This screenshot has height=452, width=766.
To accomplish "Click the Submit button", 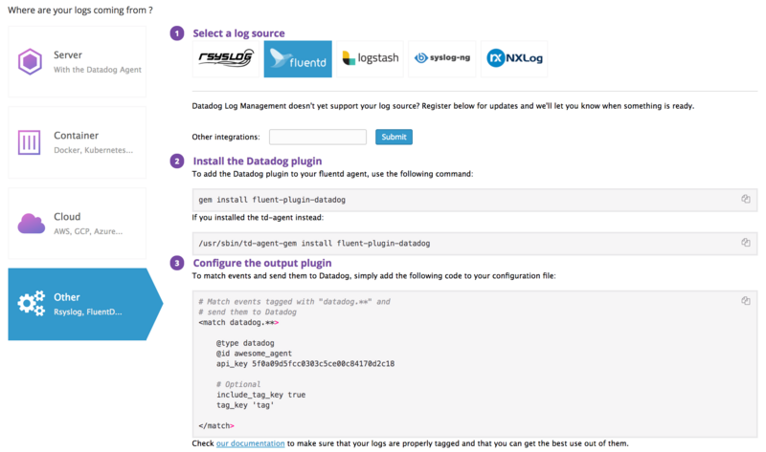I will pos(394,137).
